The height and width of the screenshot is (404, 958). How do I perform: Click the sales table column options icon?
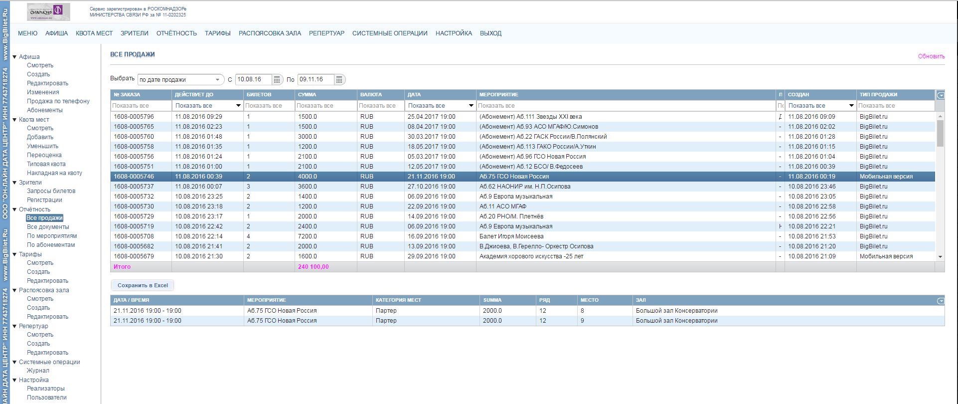(940, 95)
